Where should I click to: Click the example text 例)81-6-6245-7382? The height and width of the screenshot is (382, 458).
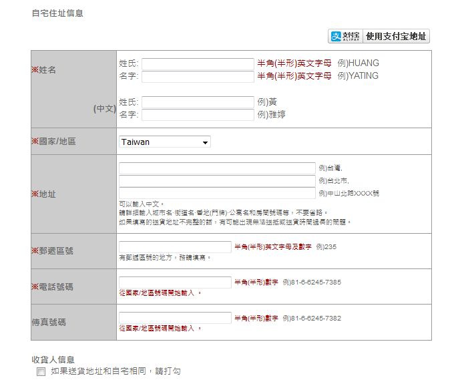click(312, 318)
